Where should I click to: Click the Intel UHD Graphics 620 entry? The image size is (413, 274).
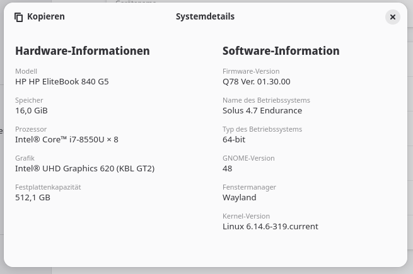click(84, 168)
